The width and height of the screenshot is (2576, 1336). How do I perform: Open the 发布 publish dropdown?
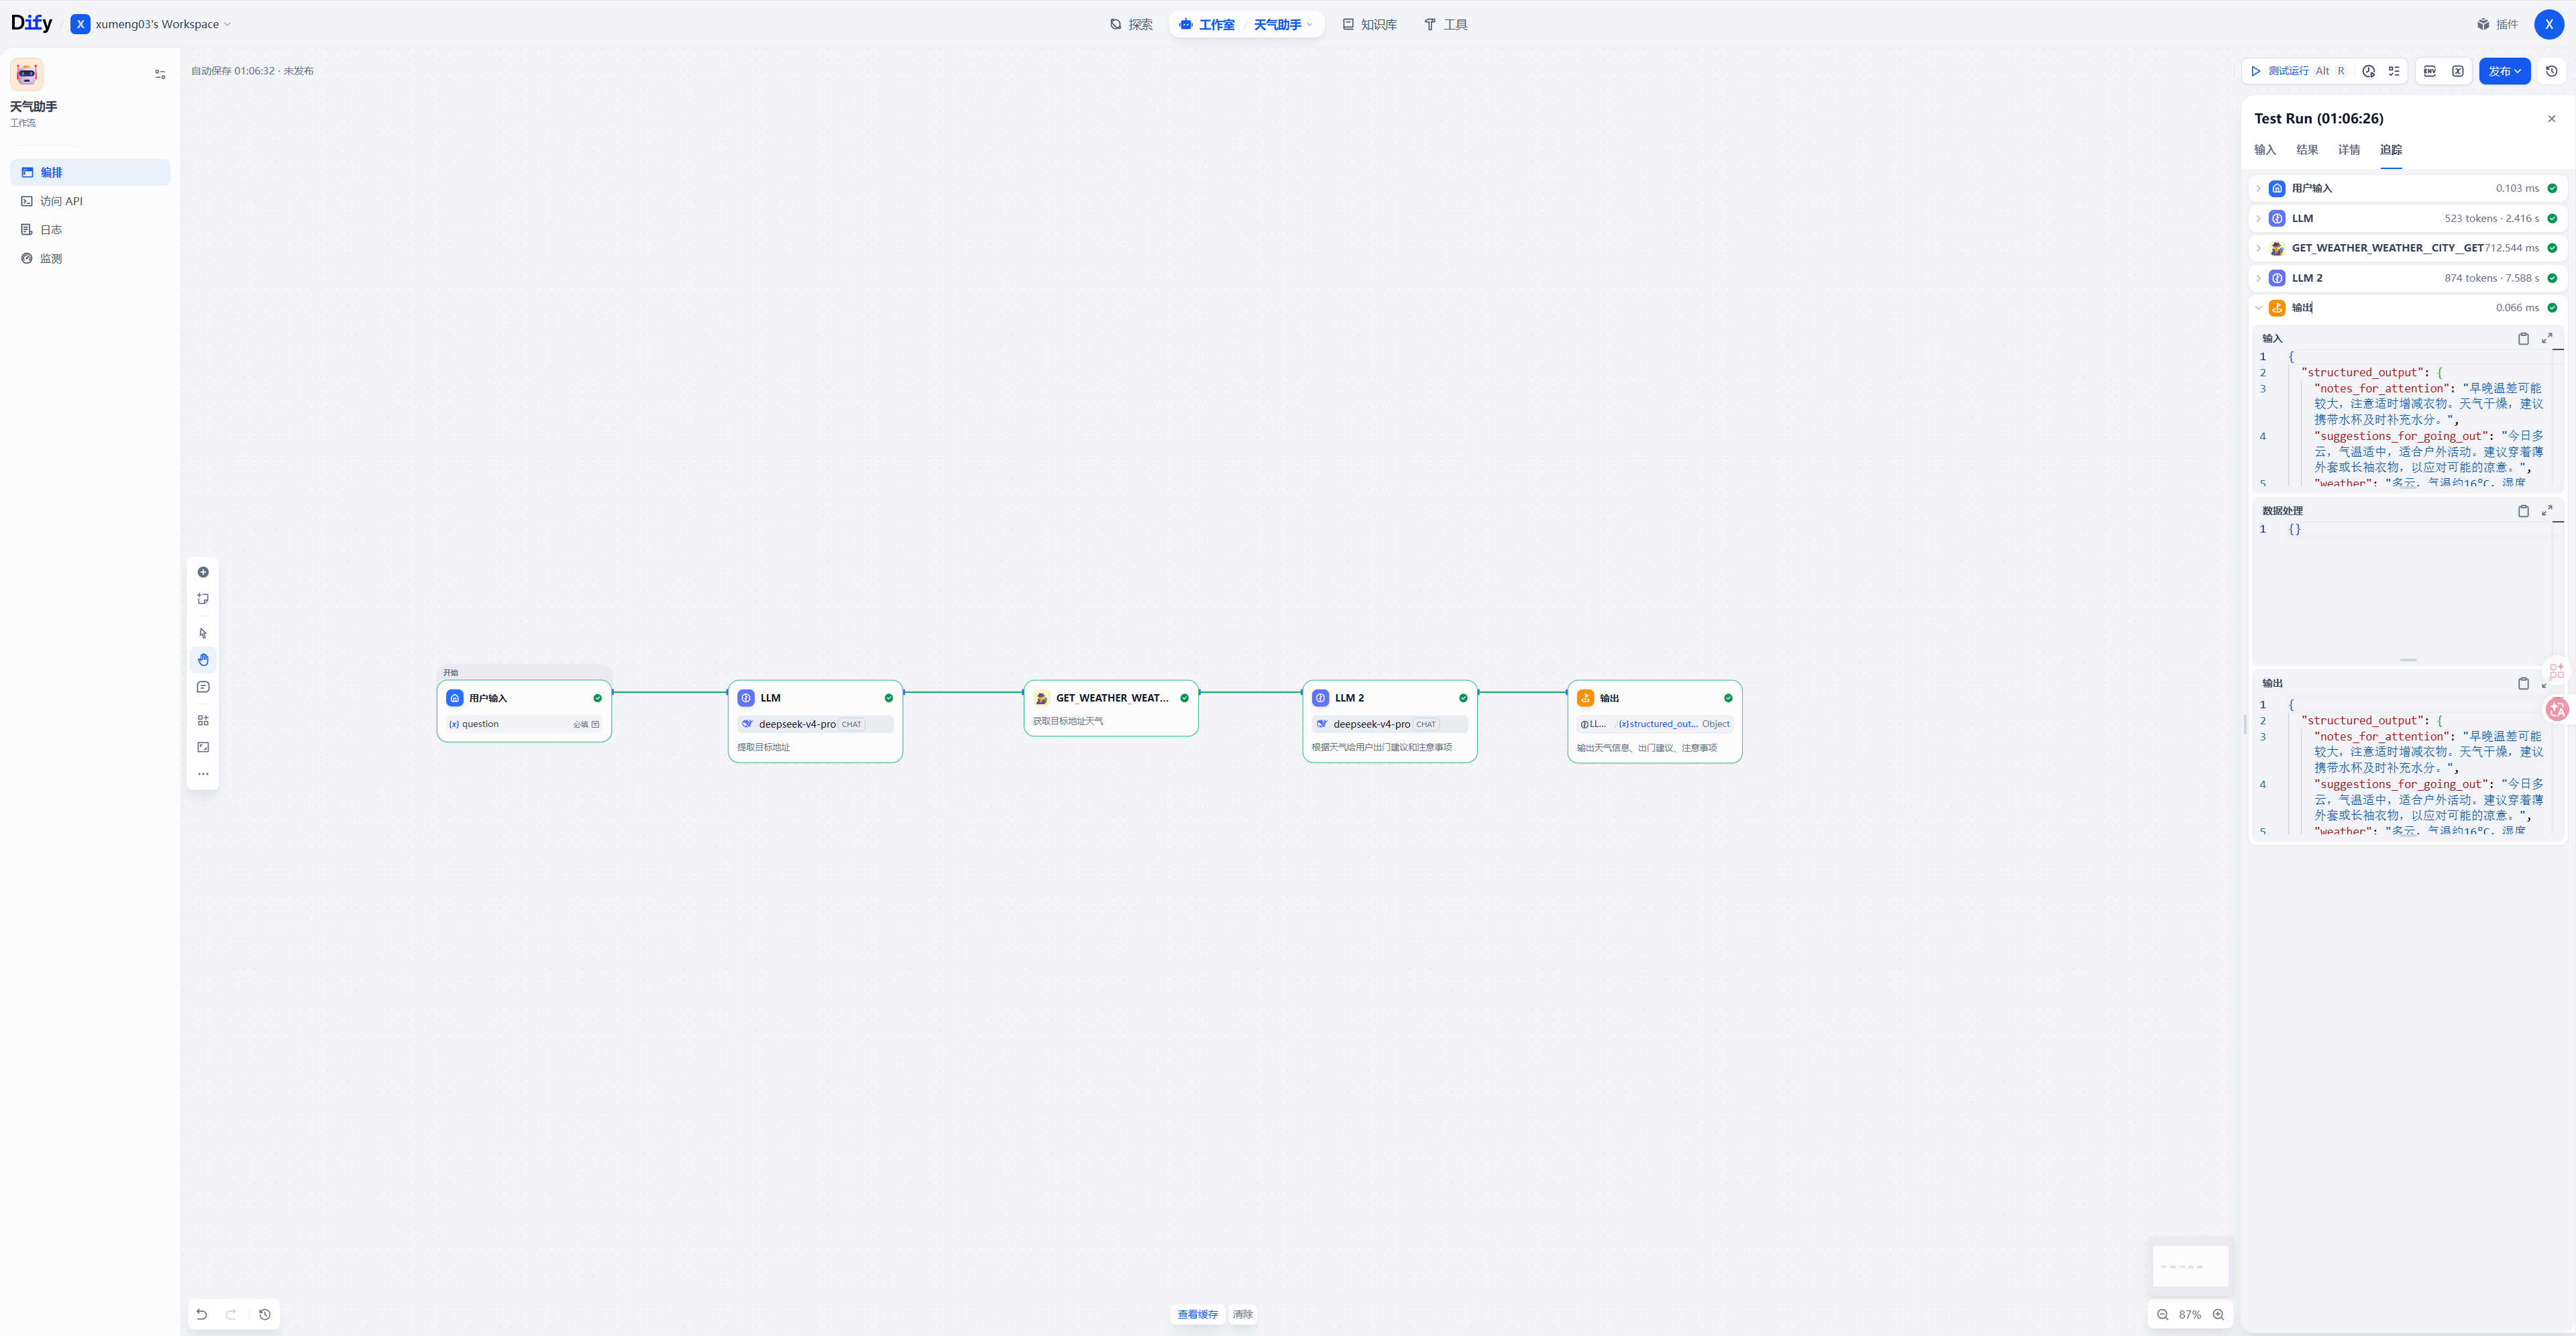pyautogui.click(x=2504, y=71)
